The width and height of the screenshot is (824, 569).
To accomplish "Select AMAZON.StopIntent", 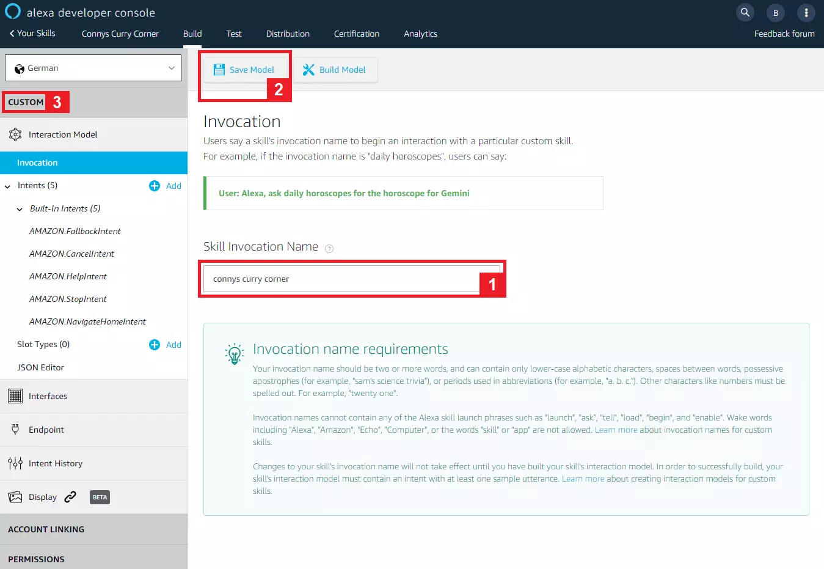I will (x=68, y=299).
